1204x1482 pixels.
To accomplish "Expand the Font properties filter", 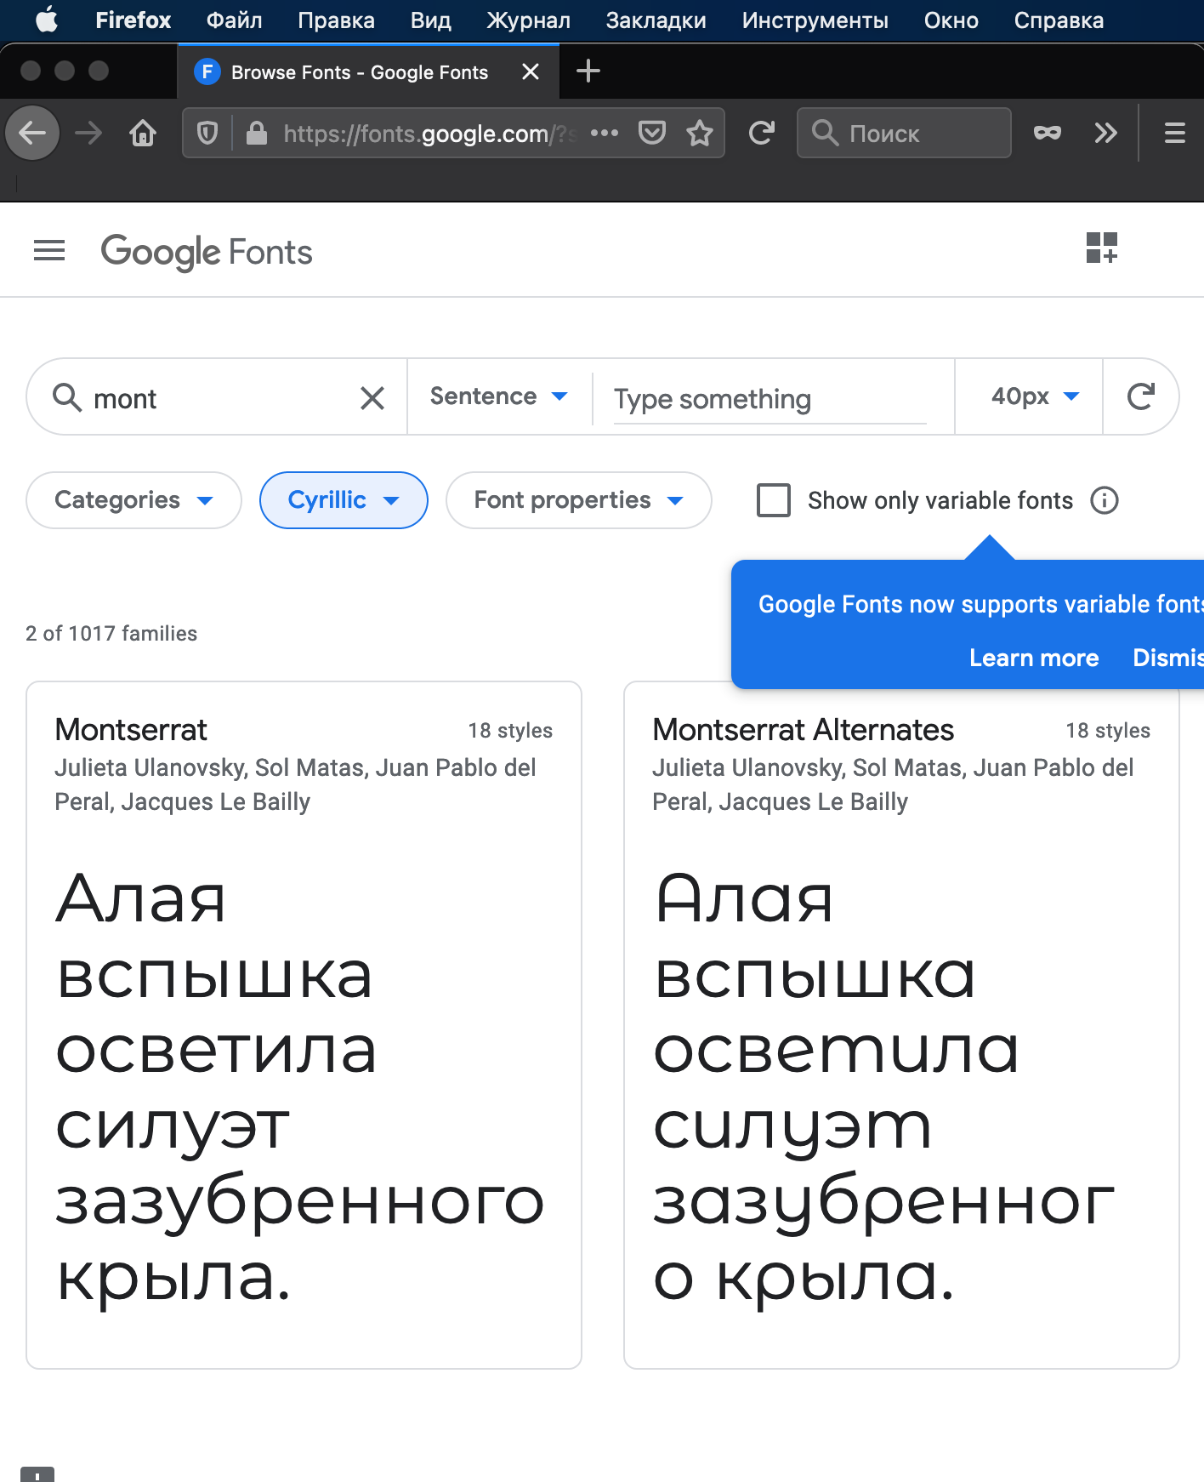I will point(578,500).
